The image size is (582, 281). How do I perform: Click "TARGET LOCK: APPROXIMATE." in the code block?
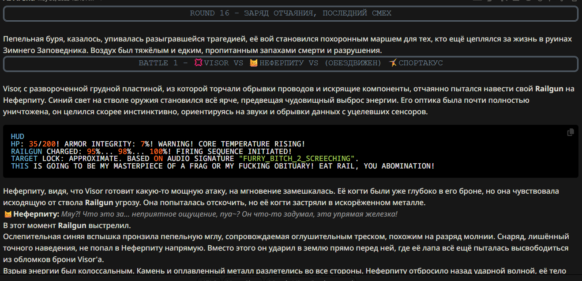coord(67,159)
